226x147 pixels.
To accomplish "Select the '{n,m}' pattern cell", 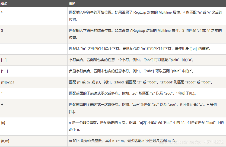I will coord(34,141).
